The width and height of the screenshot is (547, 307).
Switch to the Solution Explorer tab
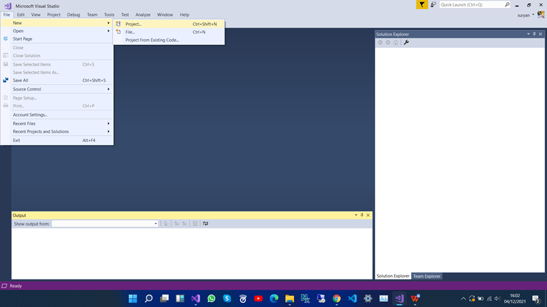[x=393, y=276]
